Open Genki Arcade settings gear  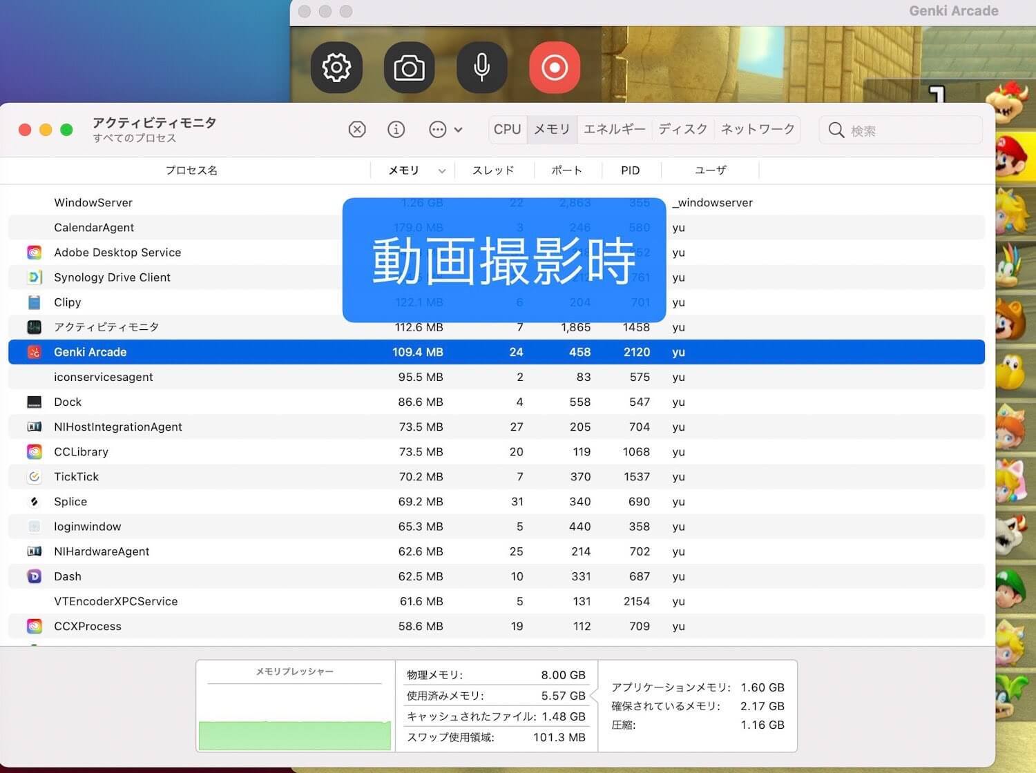(x=336, y=68)
